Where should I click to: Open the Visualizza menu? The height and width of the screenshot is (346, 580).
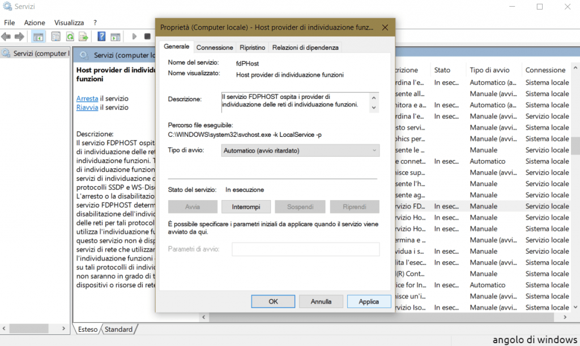coord(69,23)
